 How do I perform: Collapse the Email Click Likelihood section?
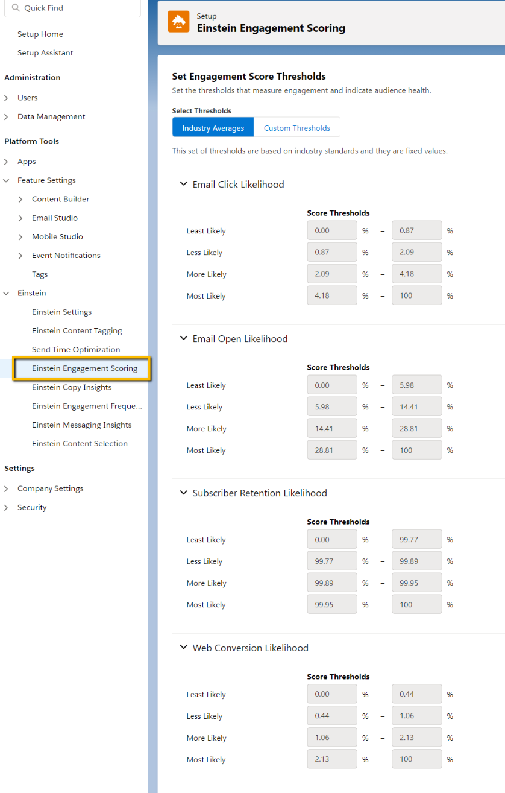184,184
